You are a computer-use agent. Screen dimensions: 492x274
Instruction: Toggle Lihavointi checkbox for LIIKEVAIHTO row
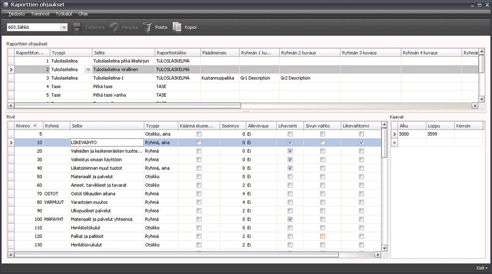pos(290,143)
